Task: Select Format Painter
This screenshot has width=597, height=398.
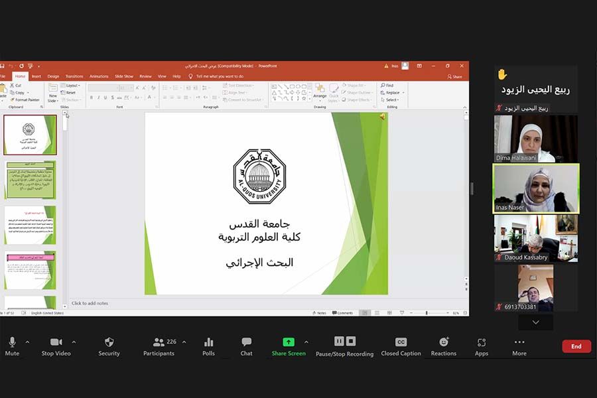Action: (25, 99)
